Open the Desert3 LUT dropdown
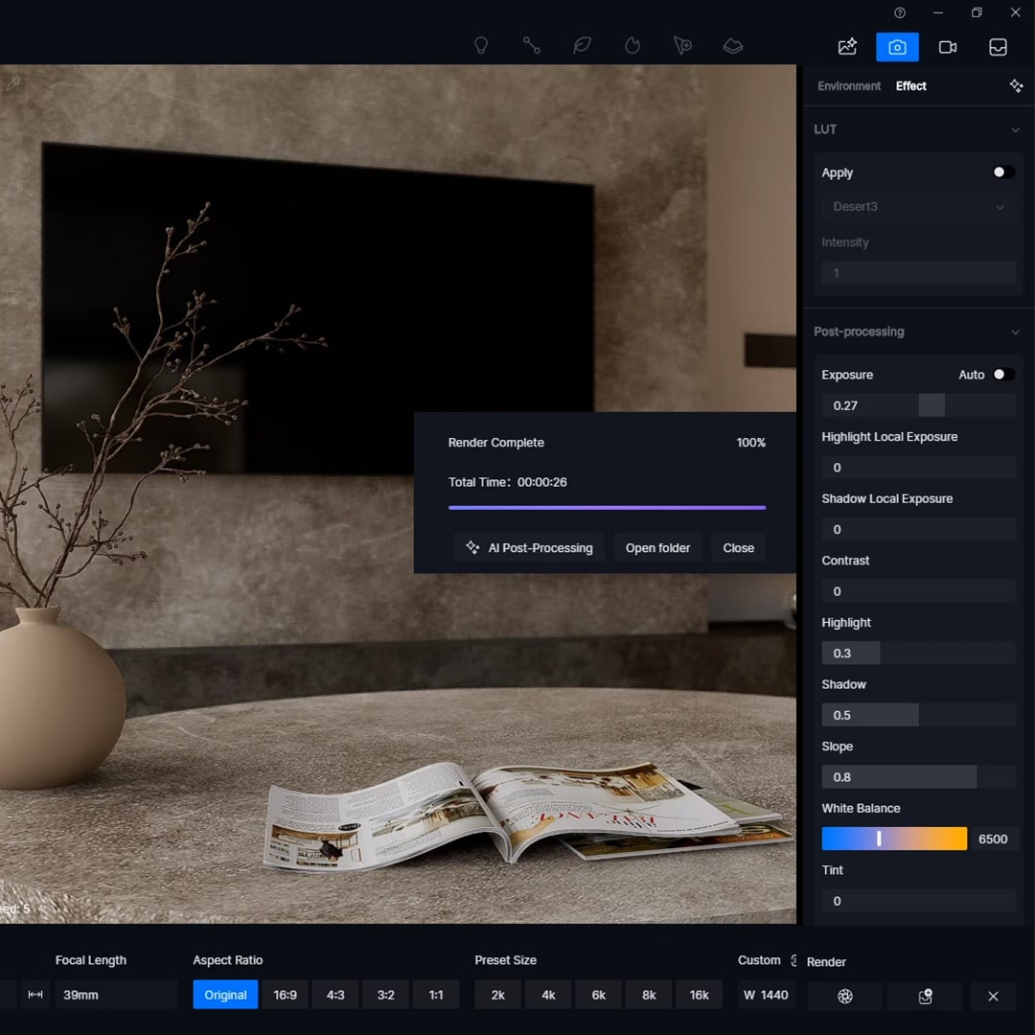This screenshot has width=1035, height=1035. 917,207
